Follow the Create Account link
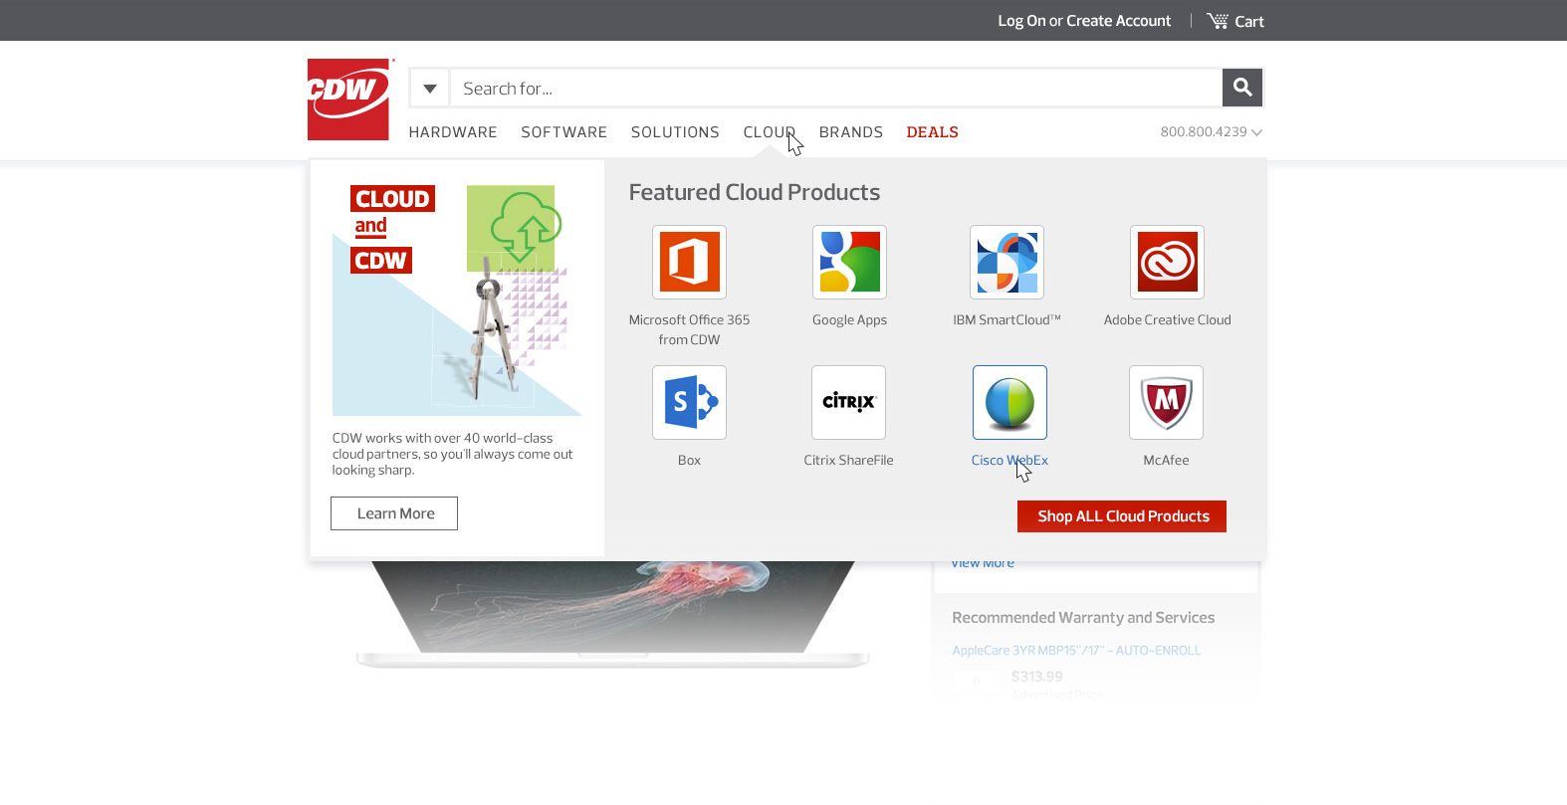Screen dimensions: 1567x805 pyautogui.click(x=1118, y=21)
